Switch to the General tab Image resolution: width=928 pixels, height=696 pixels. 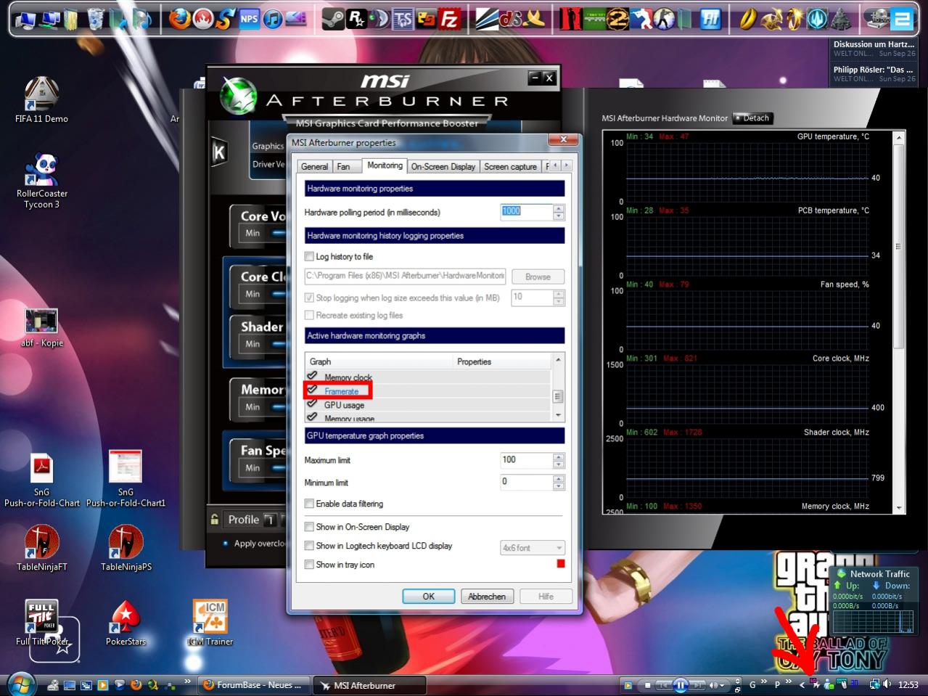point(314,166)
